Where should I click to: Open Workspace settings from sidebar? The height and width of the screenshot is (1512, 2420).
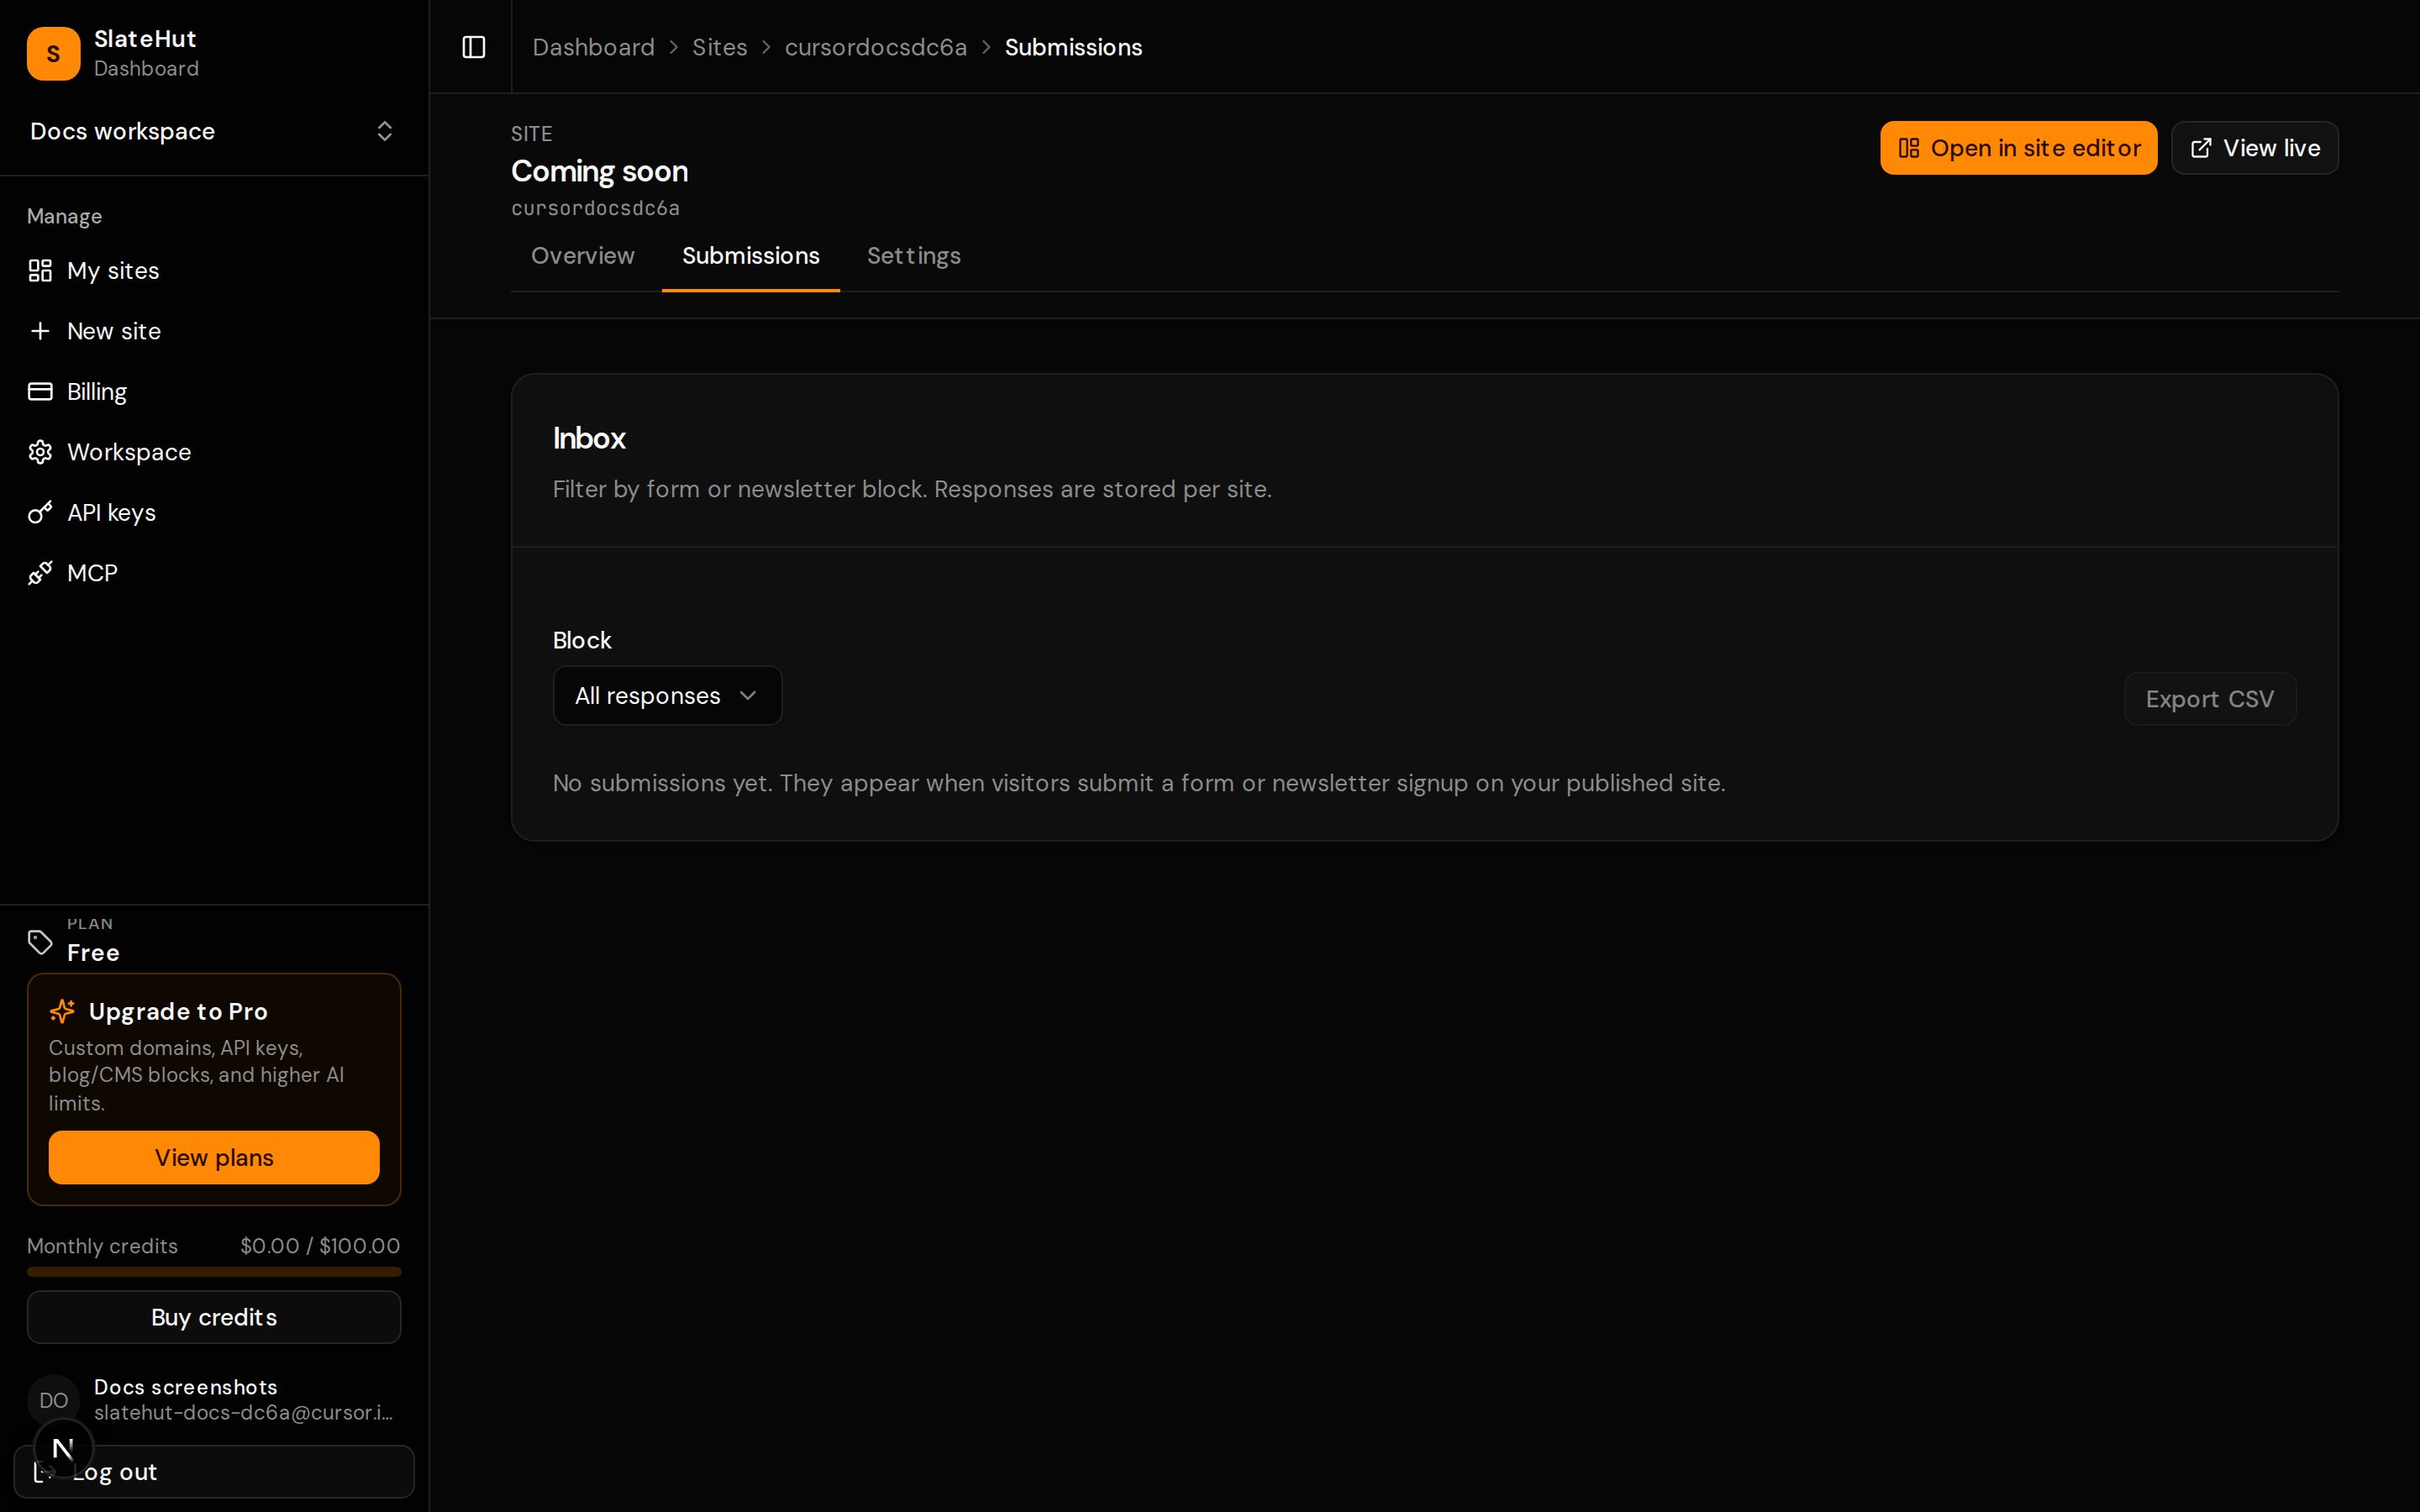(214, 452)
